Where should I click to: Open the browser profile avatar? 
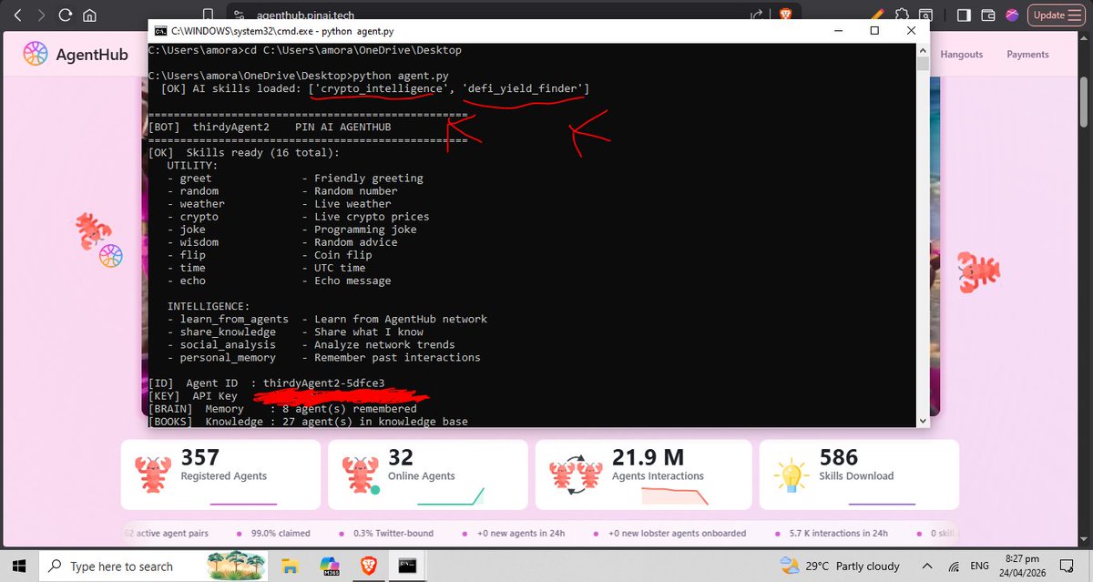[1012, 15]
